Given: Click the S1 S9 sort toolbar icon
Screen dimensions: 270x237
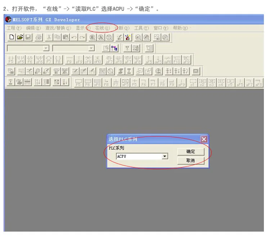Looking at the screenshot, I should click(x=37, y=82).
